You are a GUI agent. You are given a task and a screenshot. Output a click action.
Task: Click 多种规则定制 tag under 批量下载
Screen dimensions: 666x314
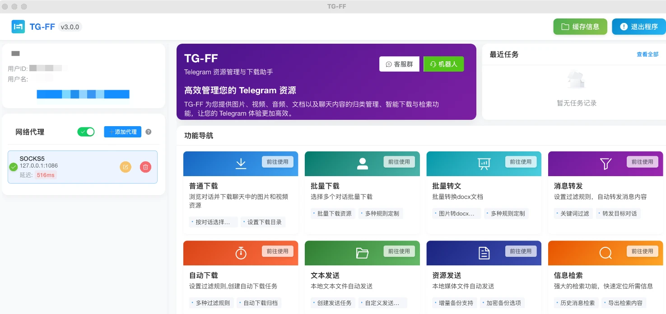click(x=381, y=214)
